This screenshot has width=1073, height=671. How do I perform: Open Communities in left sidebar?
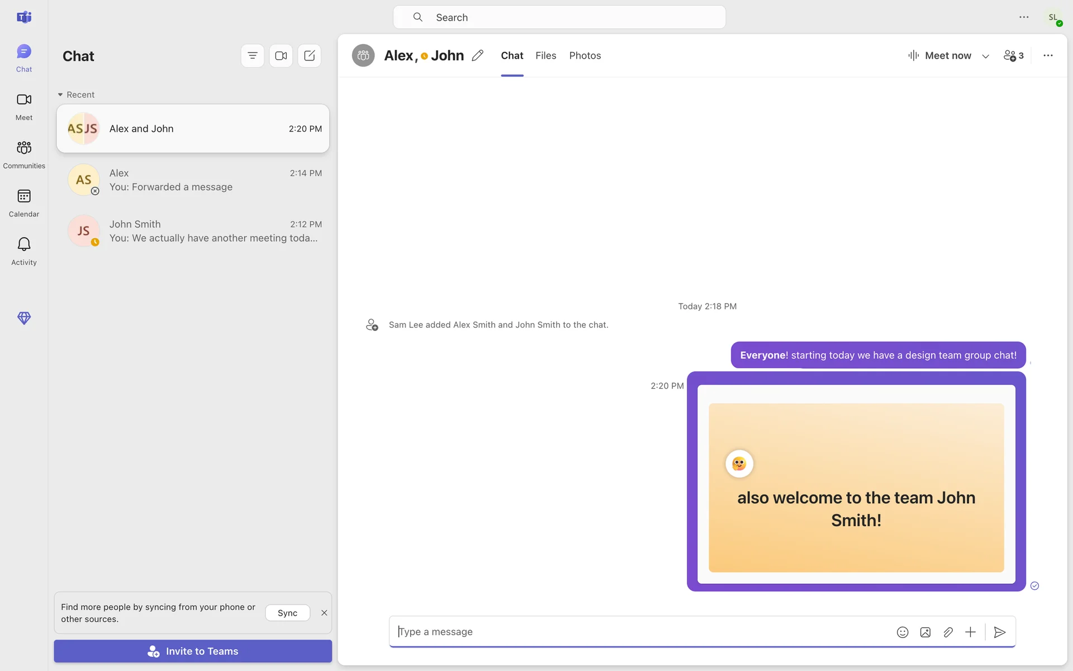tap(24, 154)
